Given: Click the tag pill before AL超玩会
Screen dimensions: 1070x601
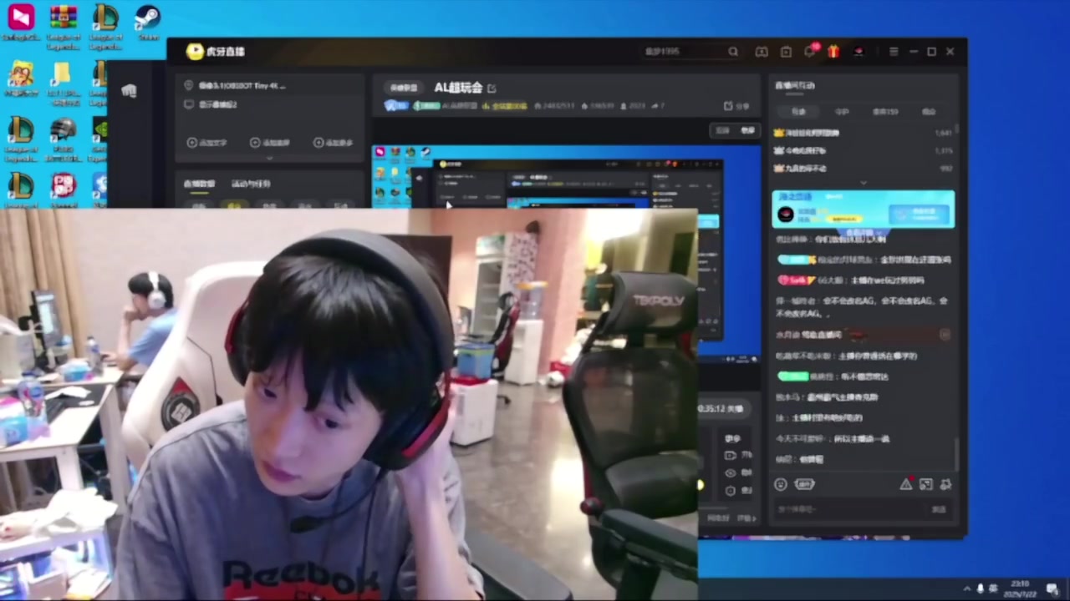Looking at the screenshot, I should pos(404,88).
